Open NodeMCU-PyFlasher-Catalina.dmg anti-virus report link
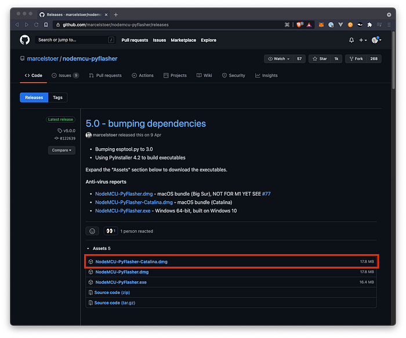406x338 pixels. pos(134,203)
